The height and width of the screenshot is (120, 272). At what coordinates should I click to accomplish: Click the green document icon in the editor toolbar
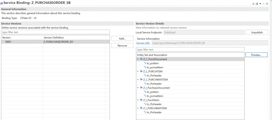[253, 4]
